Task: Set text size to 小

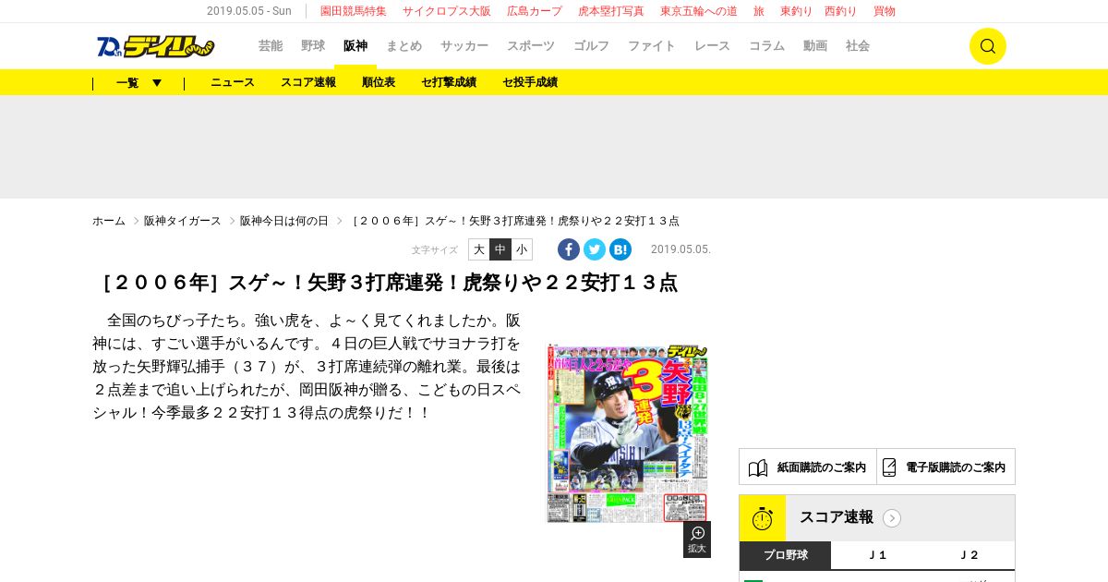Action: point(522,249)
